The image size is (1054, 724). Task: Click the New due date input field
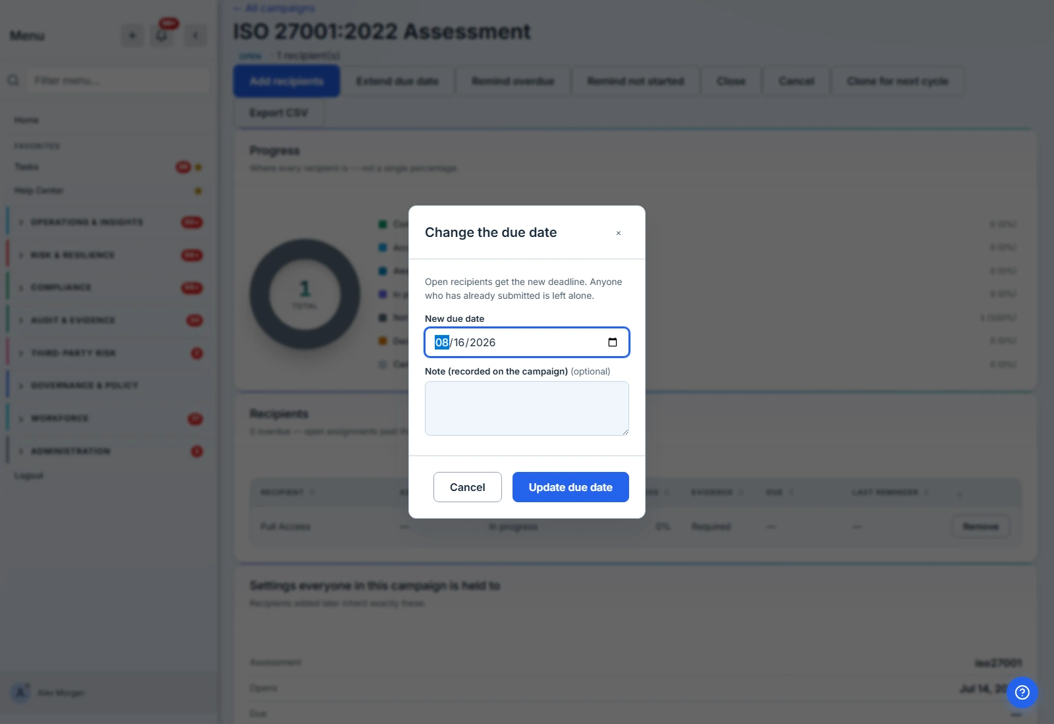(527, 342)
